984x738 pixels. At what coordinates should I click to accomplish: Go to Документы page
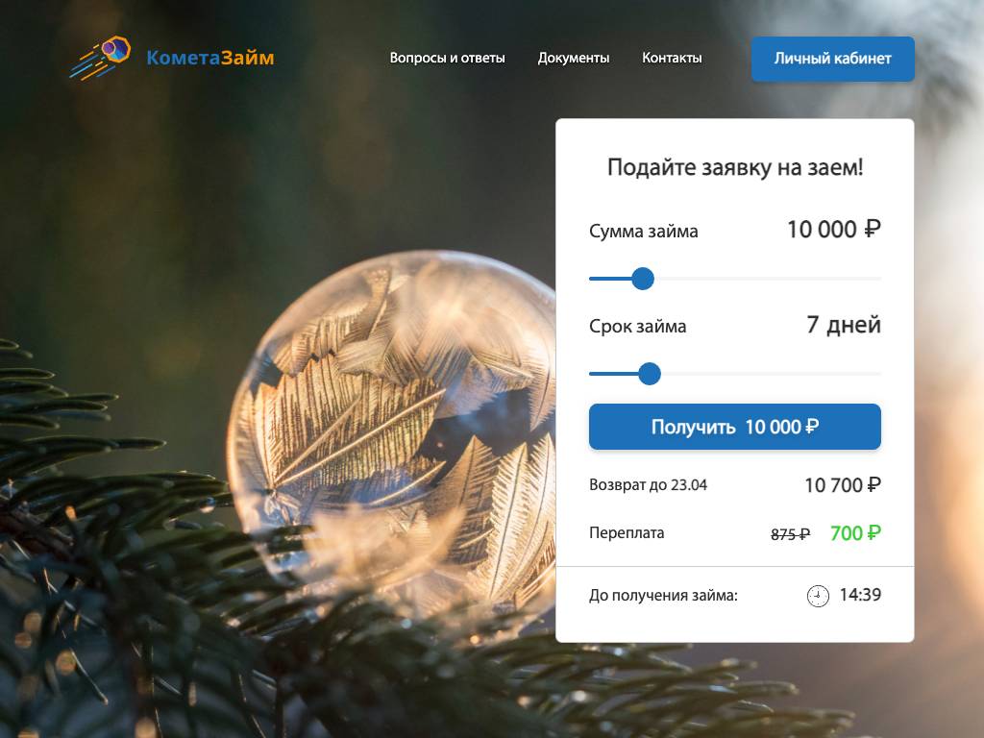574,58
